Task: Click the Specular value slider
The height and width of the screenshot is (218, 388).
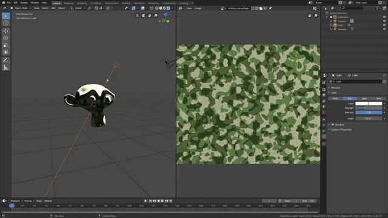Action: 369,113
